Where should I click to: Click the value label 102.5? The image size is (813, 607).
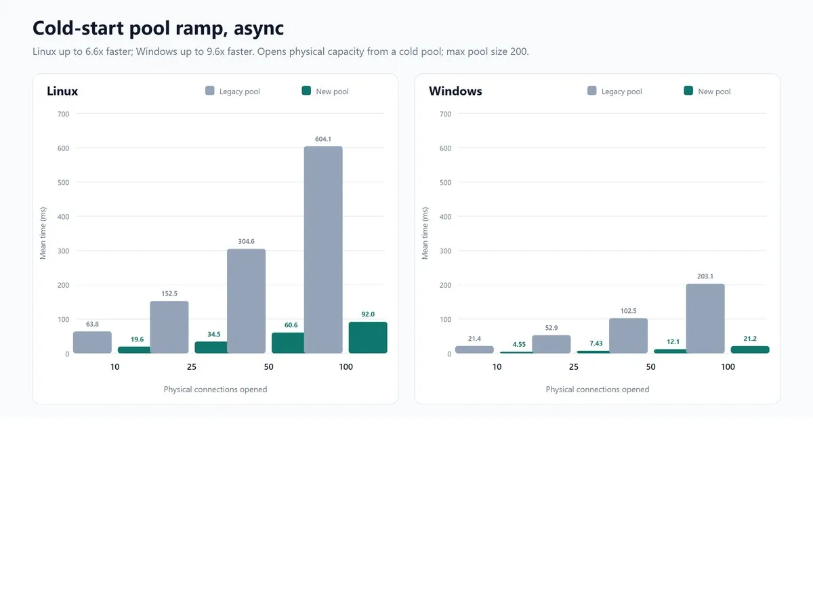coord(628,311)
